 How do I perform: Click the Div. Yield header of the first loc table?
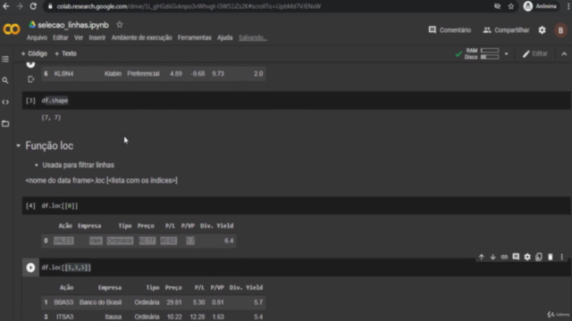pyautogui.click(x=216, y=226)
